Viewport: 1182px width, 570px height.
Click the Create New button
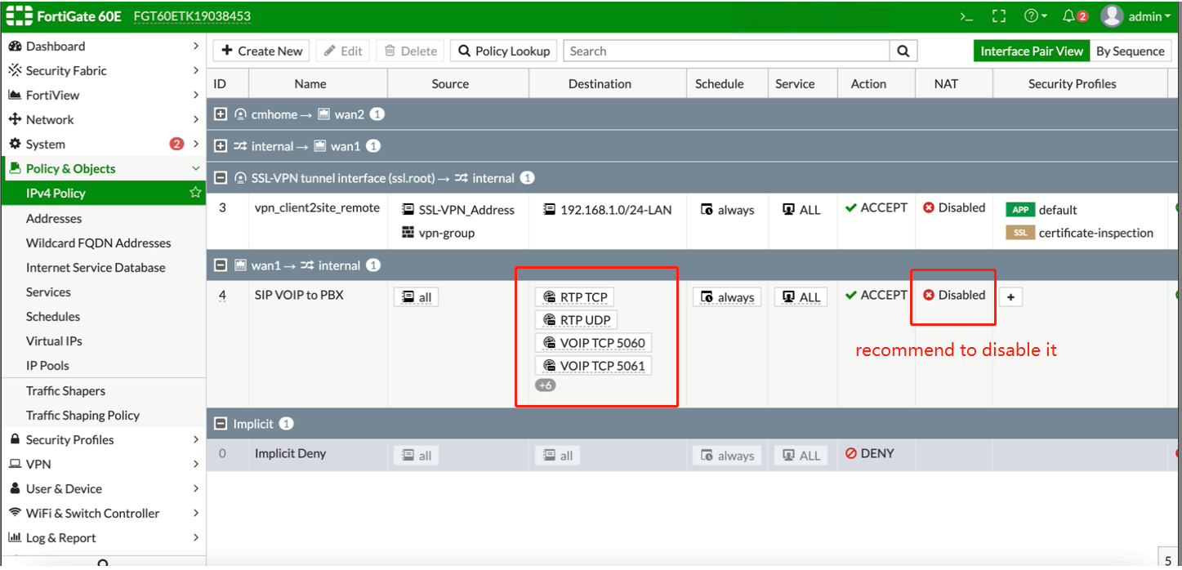coord(262,51)
